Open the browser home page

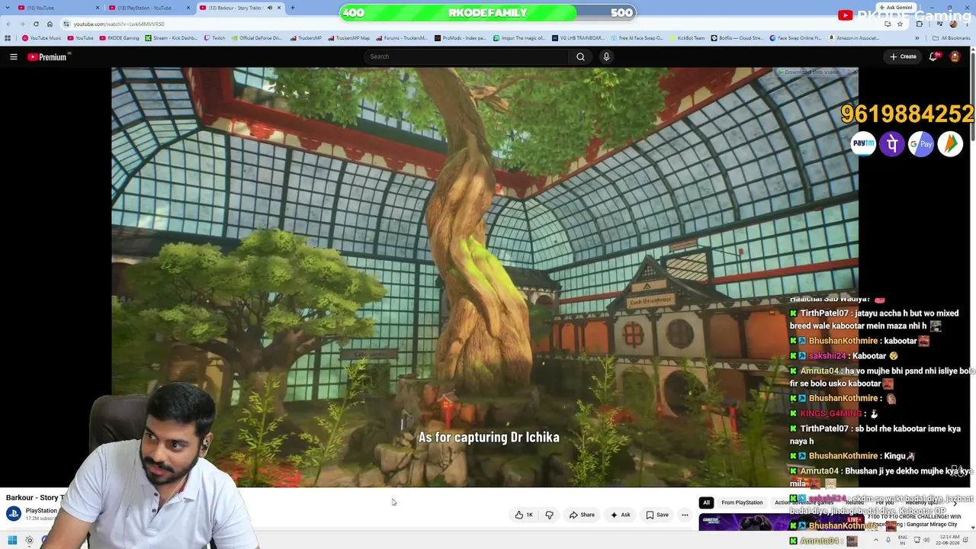coord(50,24)
